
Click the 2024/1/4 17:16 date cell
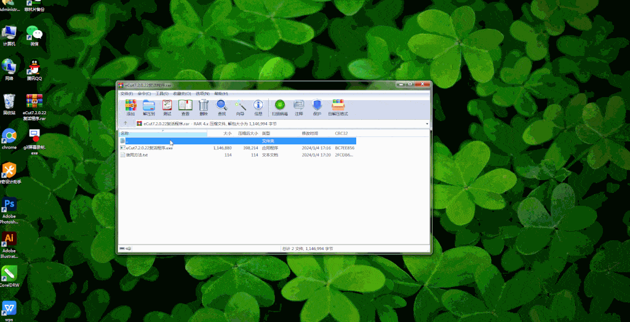(x=316, y=147)
